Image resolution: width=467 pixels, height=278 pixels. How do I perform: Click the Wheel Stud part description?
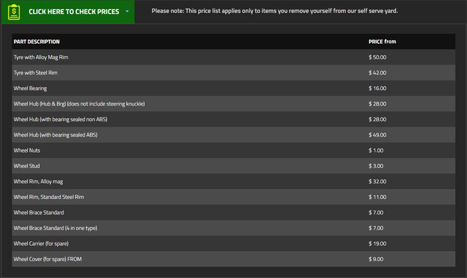click(x=26, y=166)
